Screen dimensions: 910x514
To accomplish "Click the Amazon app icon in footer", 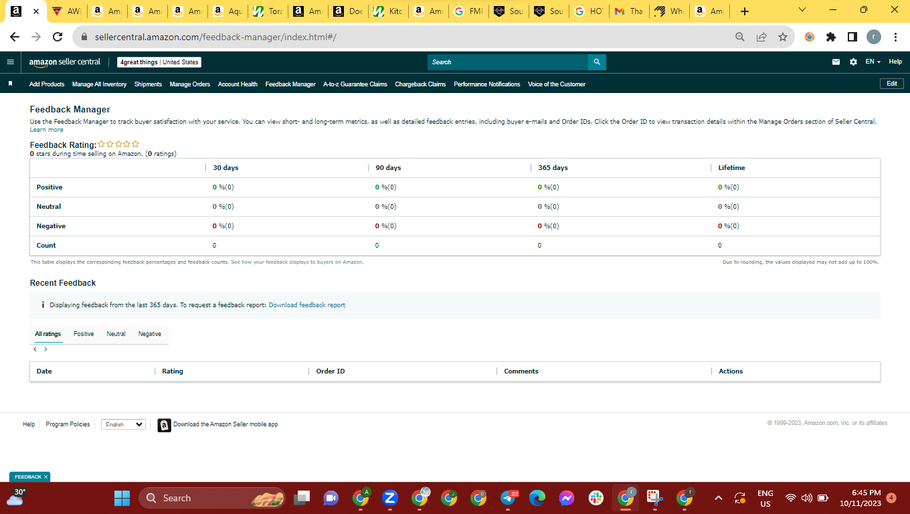I will tap(164, 425).
